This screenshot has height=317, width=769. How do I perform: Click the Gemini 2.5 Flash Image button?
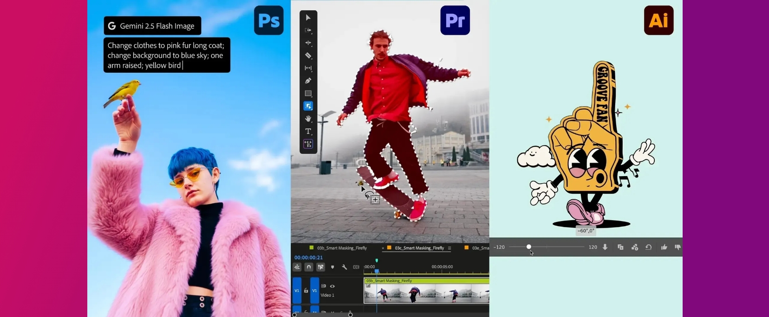152,26
